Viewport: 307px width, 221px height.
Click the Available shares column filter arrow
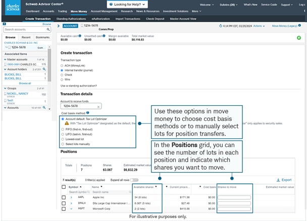tap(156, 187)
